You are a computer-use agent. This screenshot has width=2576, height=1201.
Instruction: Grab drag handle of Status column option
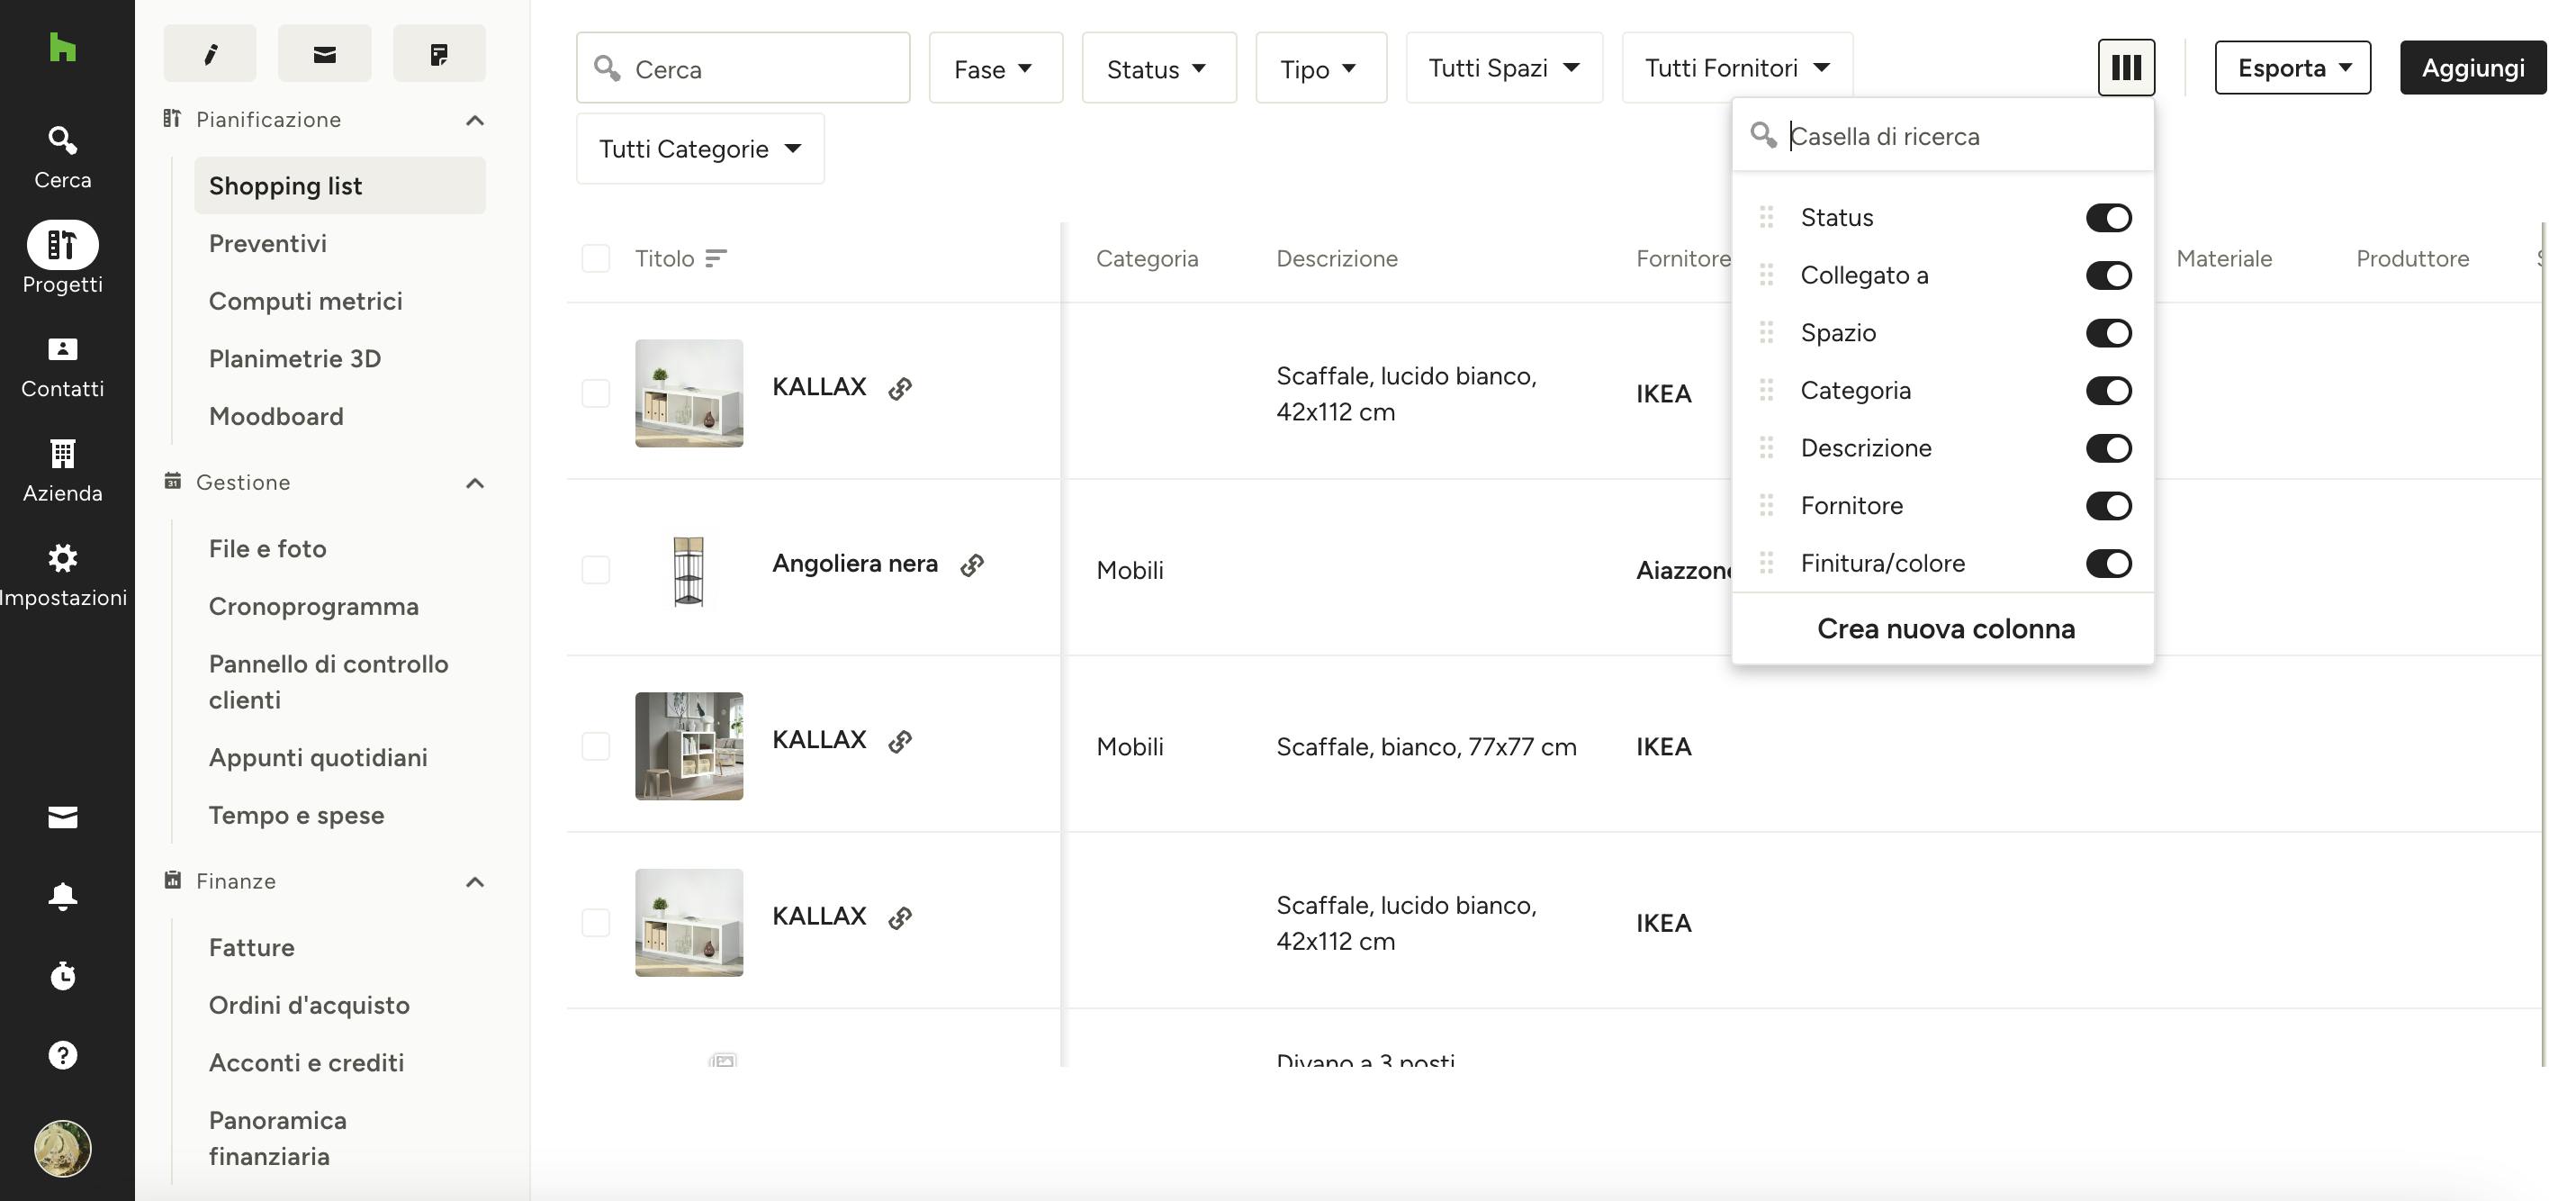(1767, 217)
